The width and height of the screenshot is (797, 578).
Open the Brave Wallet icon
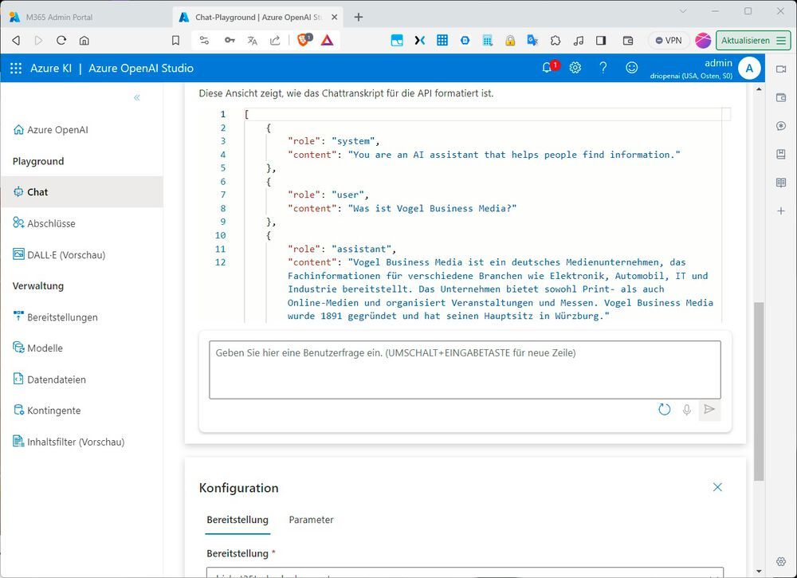[628, 40]
